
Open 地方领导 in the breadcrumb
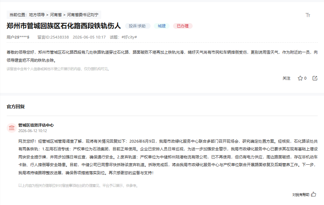click(37, 15)
